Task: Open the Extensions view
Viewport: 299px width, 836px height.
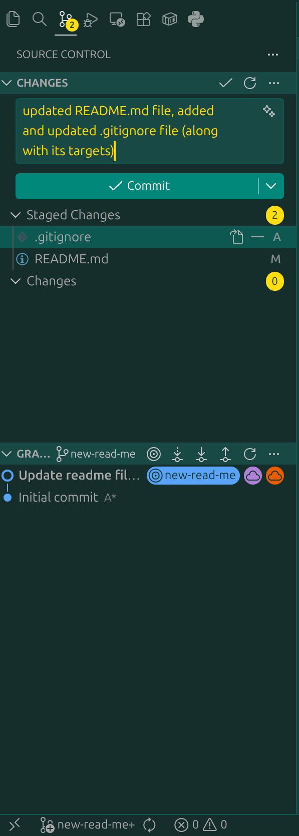Action: click(x=143, y=19)
